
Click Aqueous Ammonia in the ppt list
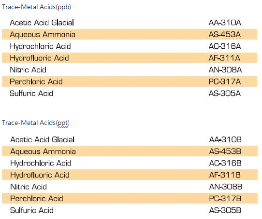(x=43, y=151)
